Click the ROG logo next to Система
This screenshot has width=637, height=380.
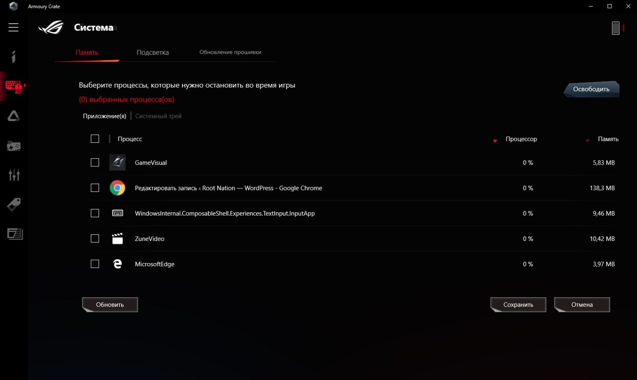point(51,27)
